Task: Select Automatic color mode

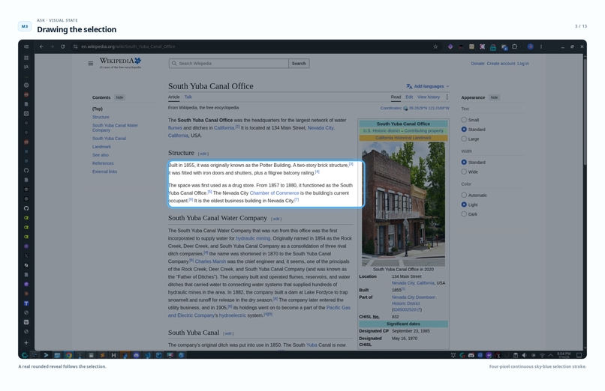Action: coord(464,195)
